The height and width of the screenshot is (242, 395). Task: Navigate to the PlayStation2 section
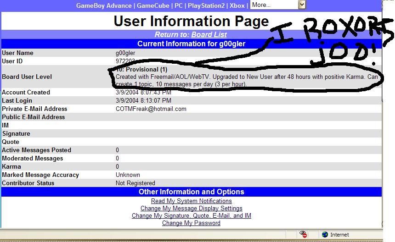click(x=206, y=5)
